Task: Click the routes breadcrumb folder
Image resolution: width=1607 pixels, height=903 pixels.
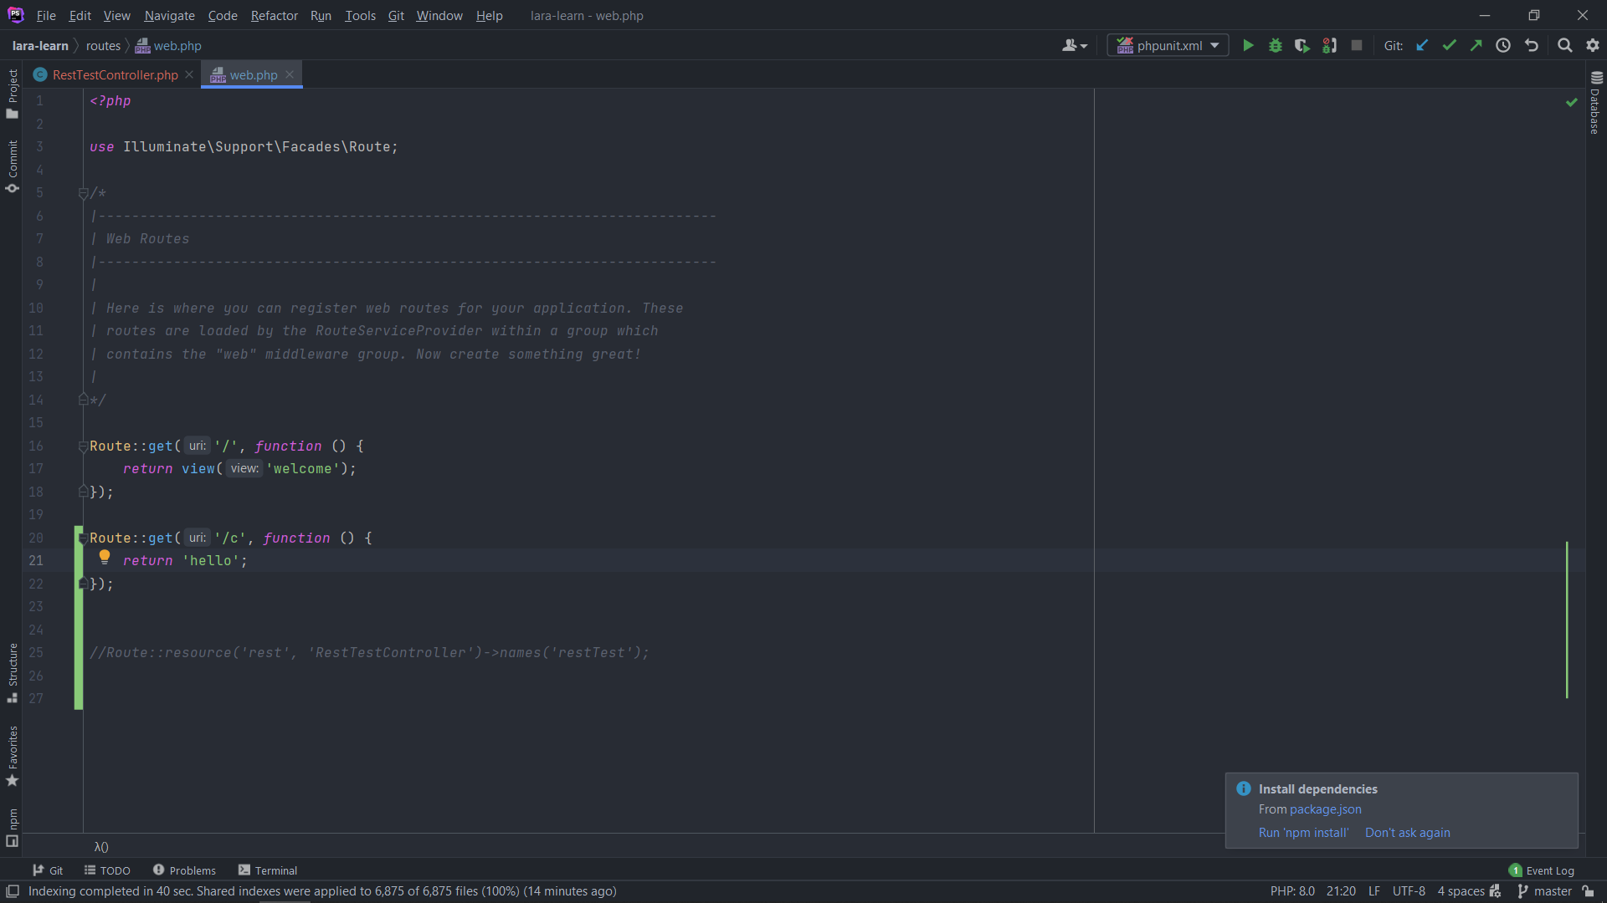Action: coord(103,45)
